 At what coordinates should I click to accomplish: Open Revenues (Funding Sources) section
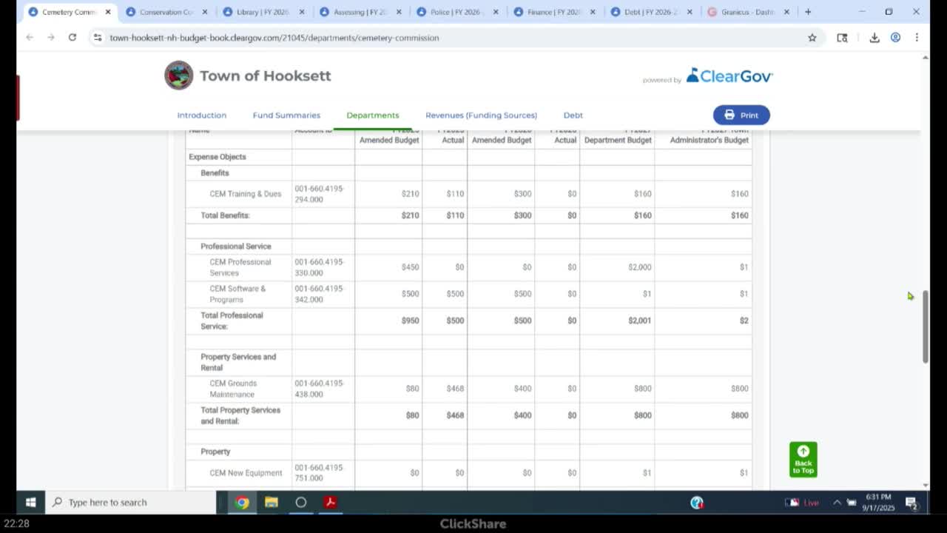481,115
